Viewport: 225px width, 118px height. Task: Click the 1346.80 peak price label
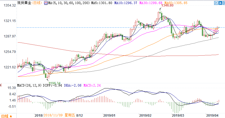[167, 6]
